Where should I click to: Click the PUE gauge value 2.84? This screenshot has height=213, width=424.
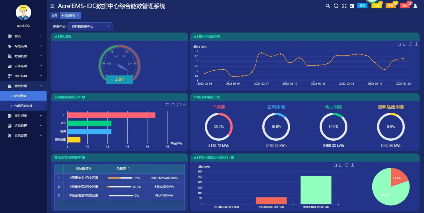tap(119, 79)
